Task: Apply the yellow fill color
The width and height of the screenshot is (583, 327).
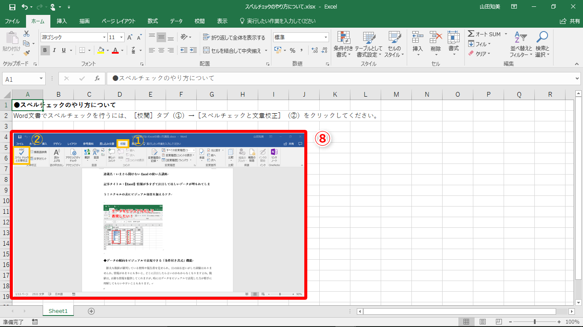Action: click(x=101, y=50)
